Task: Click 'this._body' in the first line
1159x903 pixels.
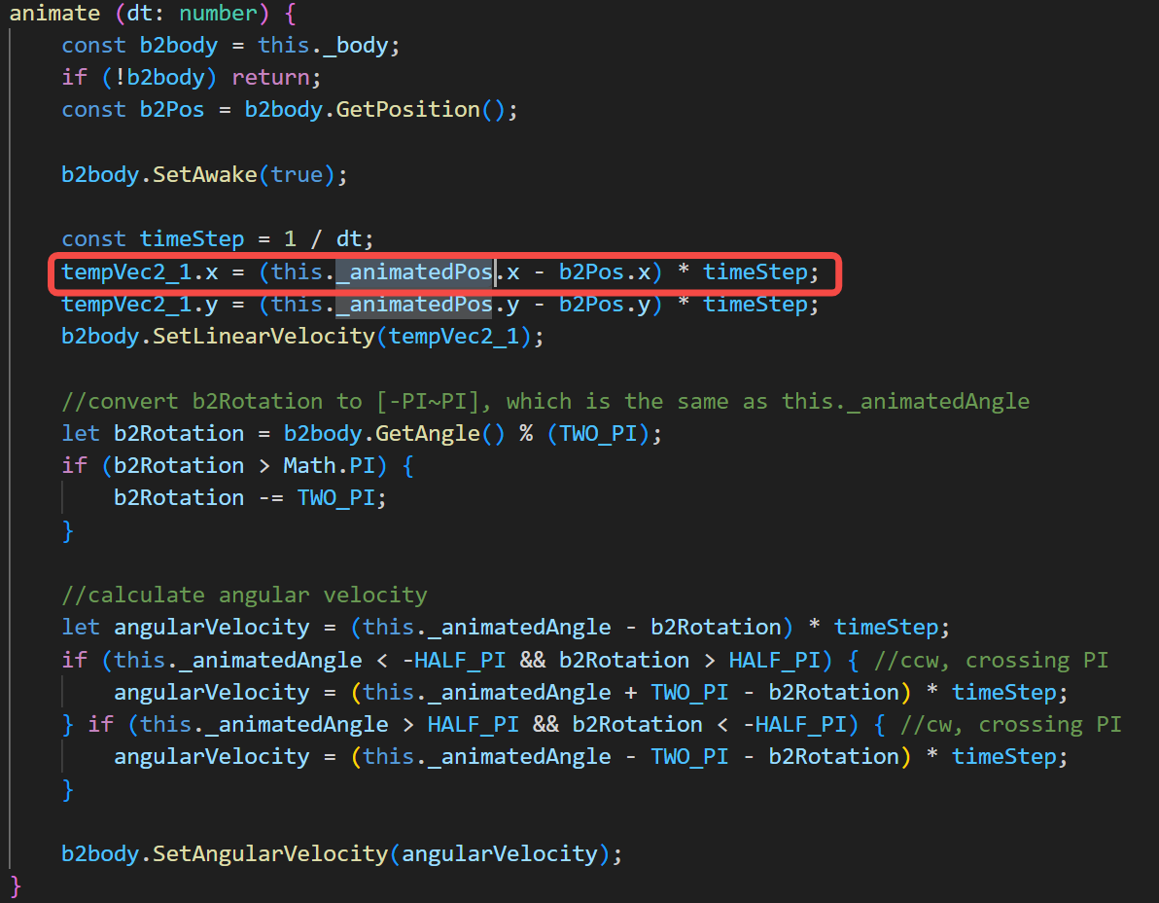Action: 323,45
